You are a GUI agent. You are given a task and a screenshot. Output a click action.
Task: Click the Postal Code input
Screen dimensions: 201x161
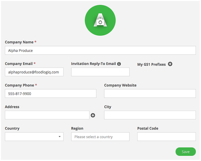tap(166, 137)
